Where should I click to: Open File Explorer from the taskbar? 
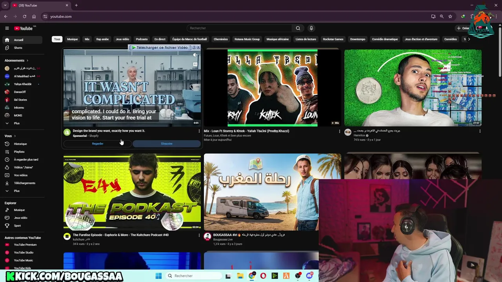click(240, 276)
